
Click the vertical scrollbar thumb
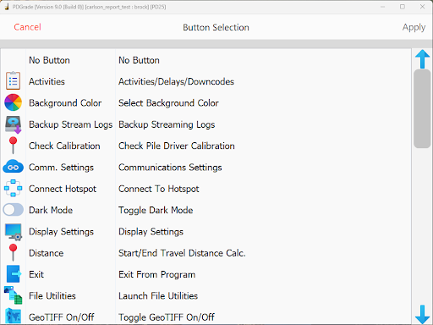coord(422,108)
